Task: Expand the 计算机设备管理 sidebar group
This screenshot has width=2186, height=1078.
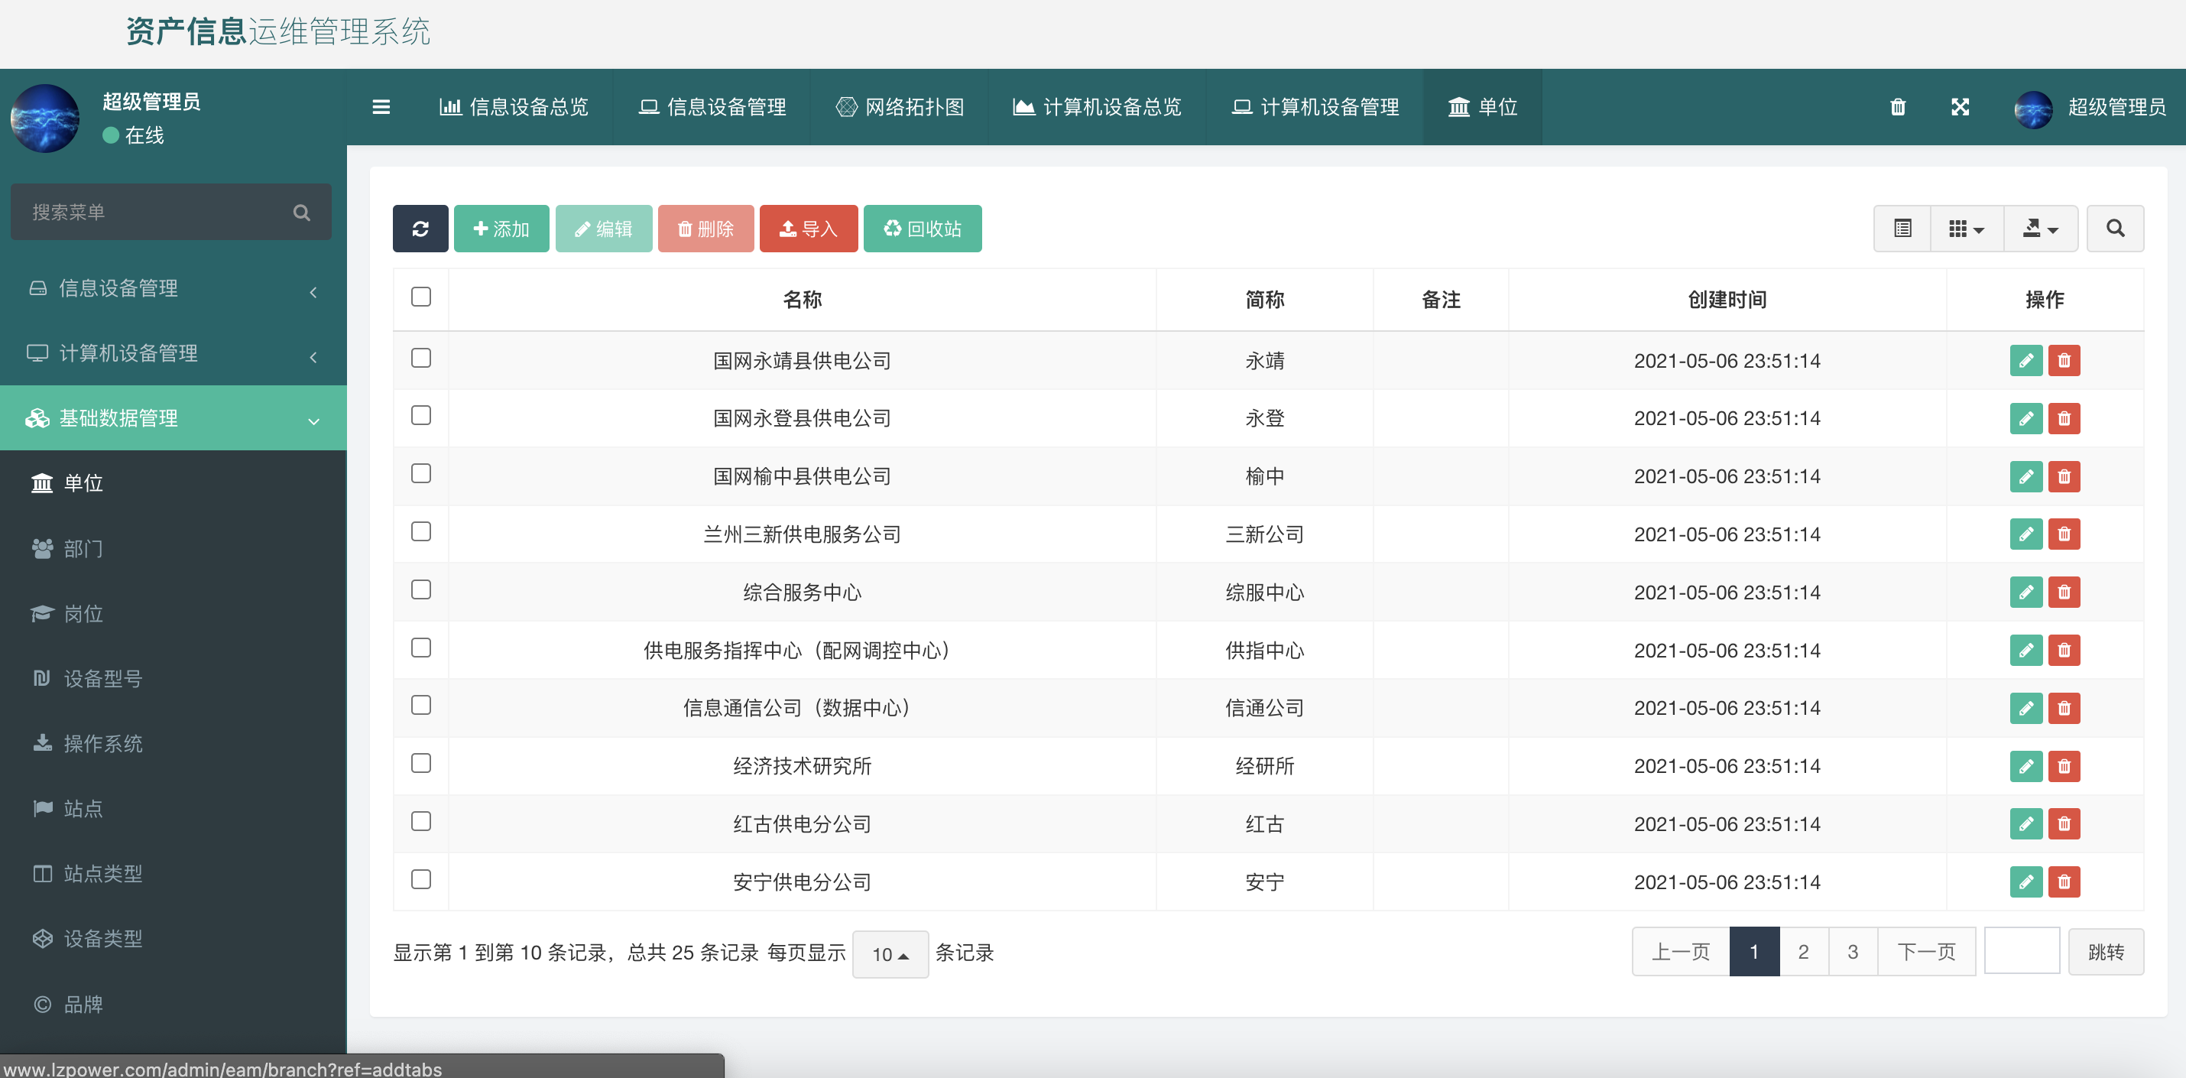Action: [173, 353]
